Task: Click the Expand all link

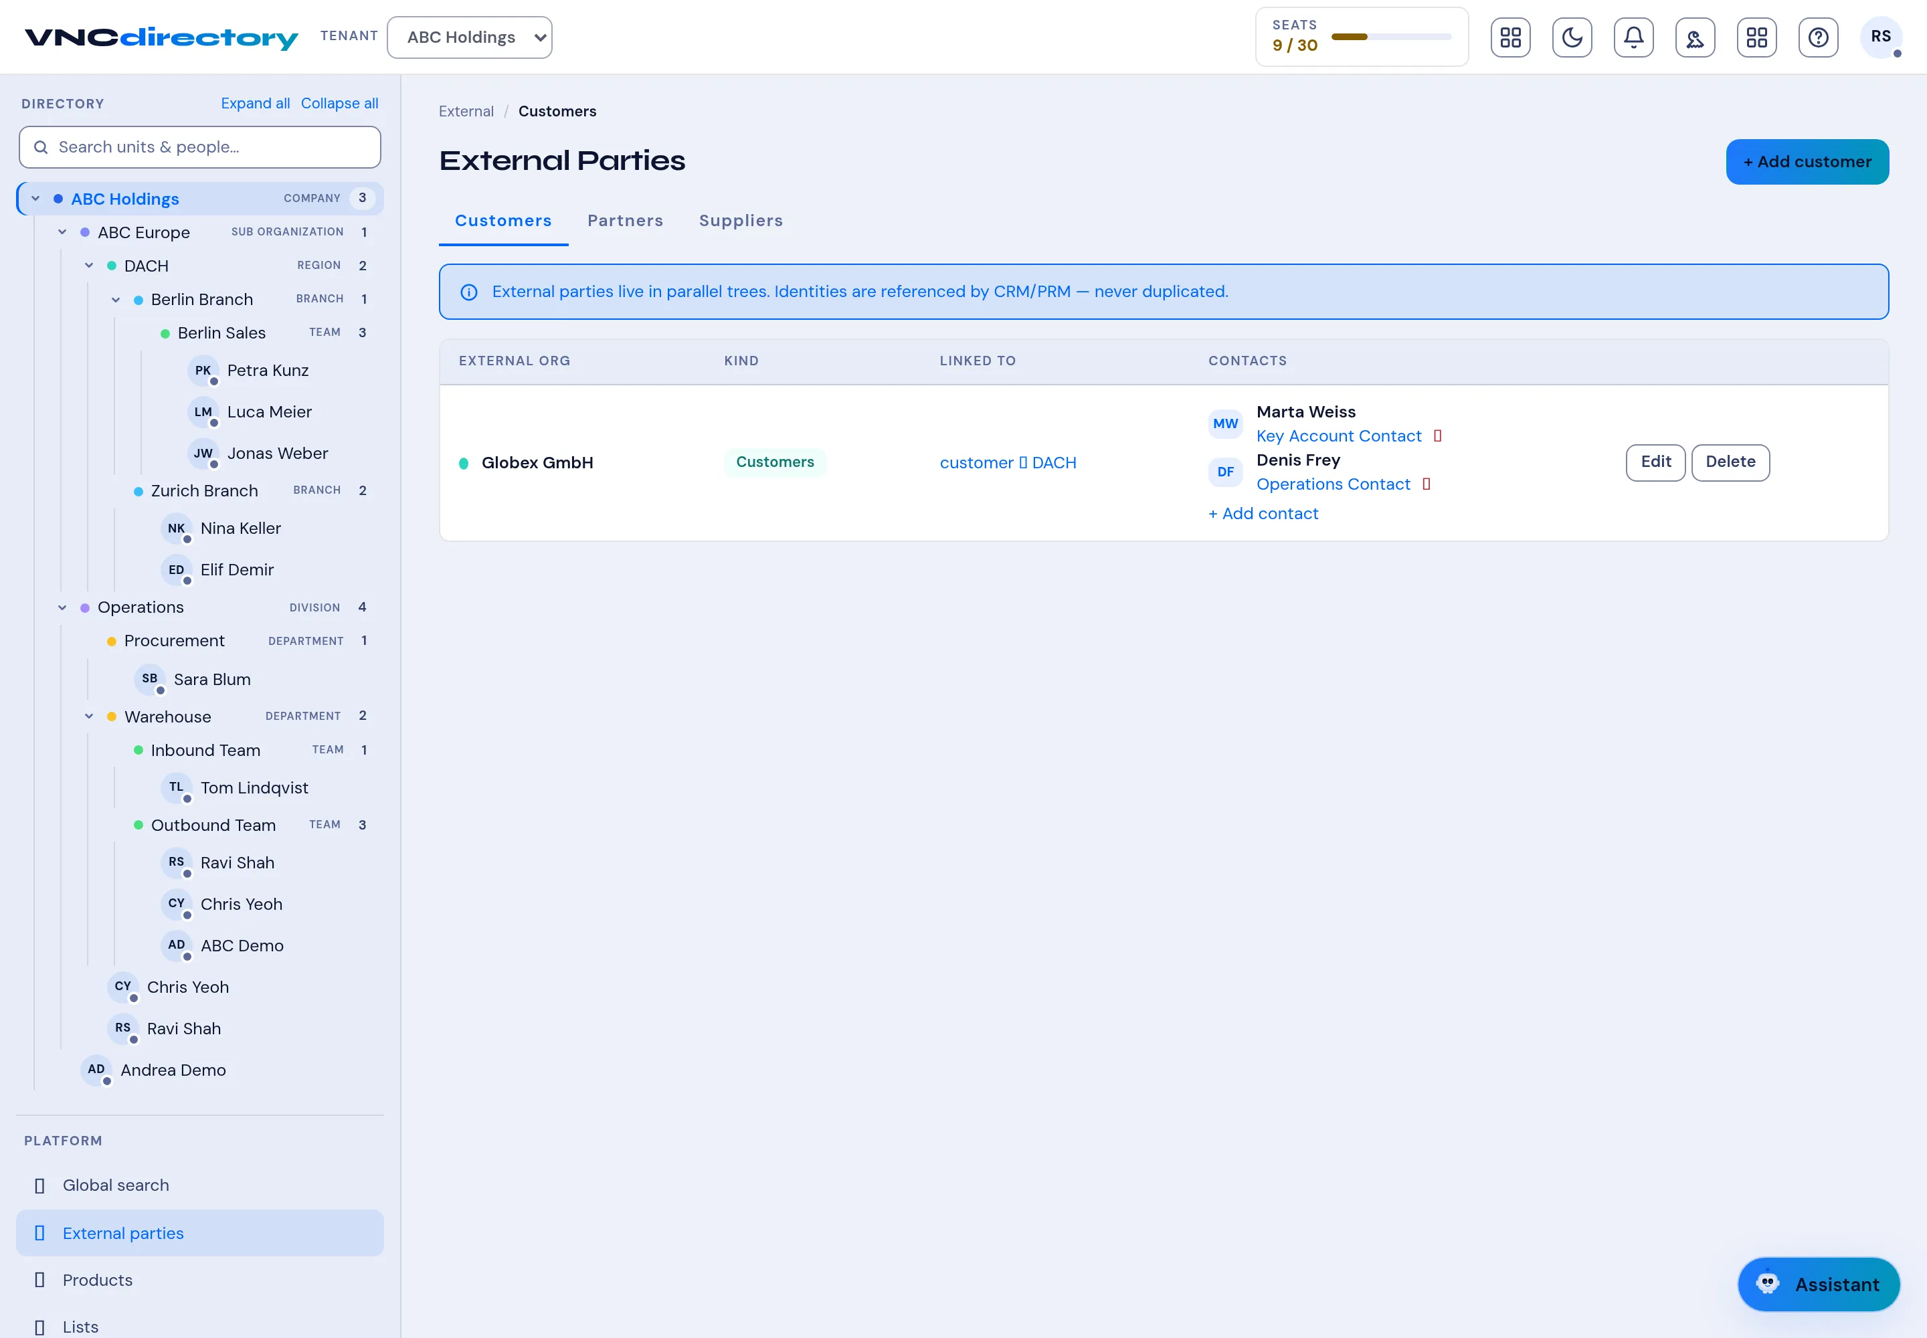Action: (x=255, y=103)
